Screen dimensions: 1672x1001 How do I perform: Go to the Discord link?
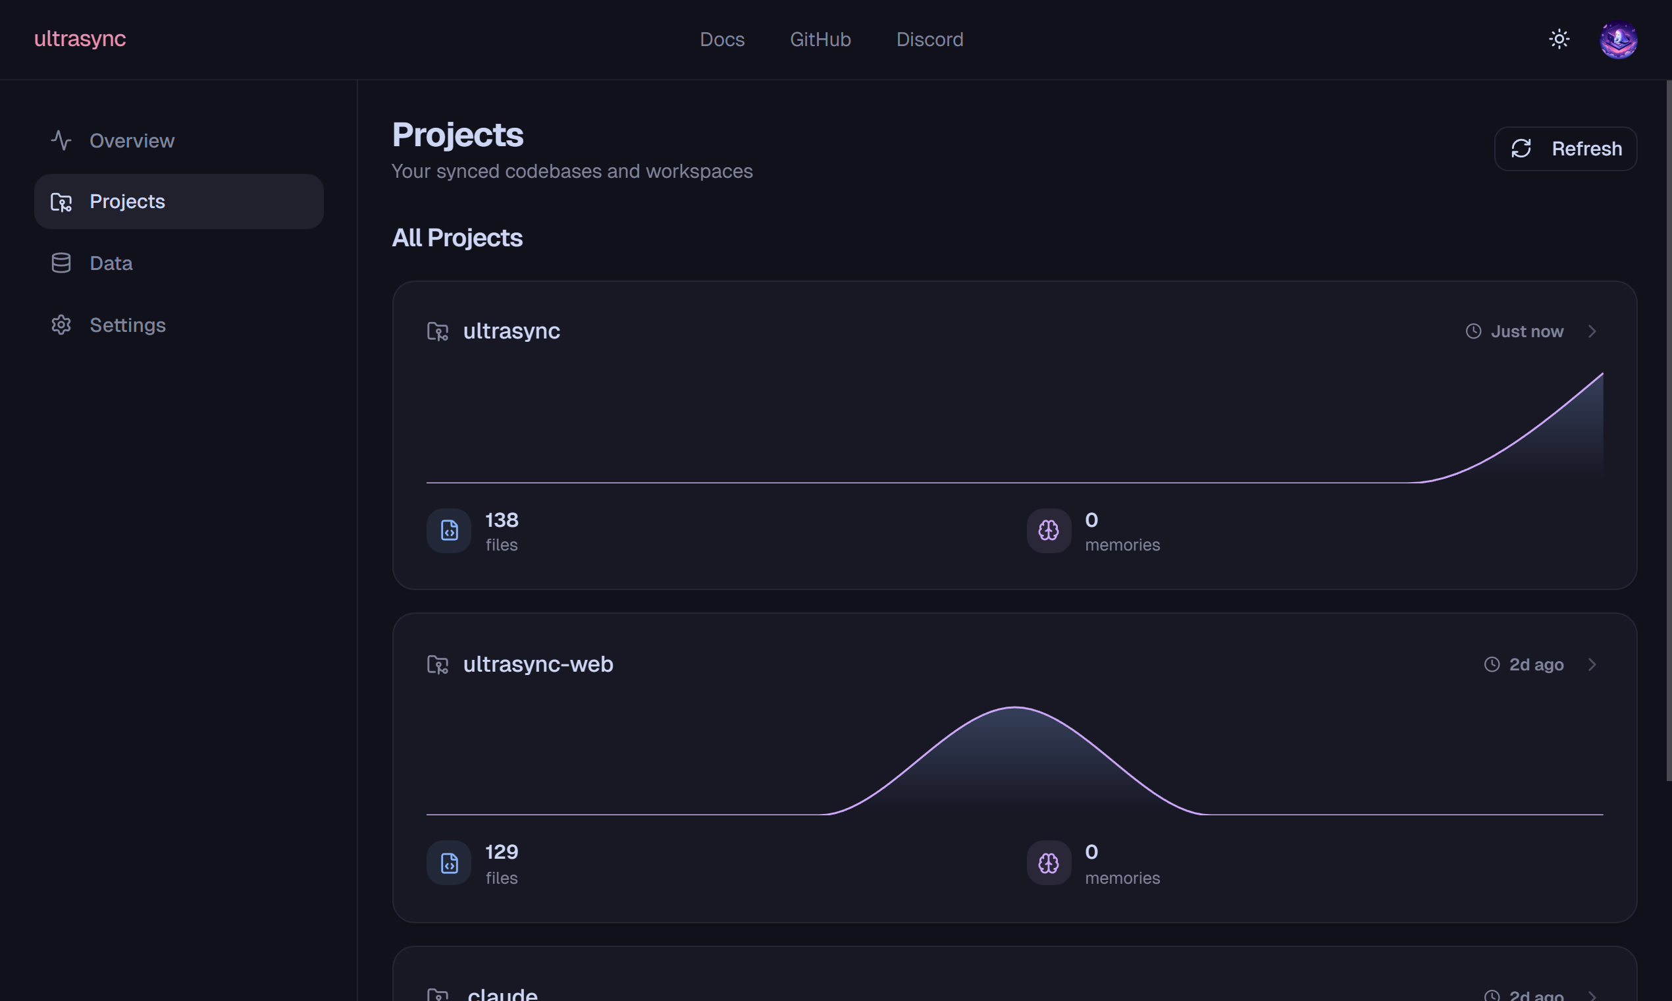[x=929, y=39]
